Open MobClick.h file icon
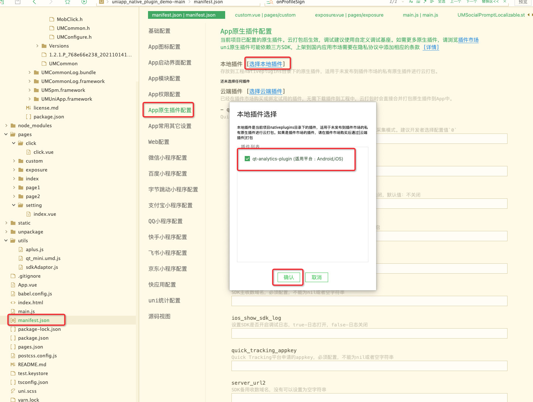The width and height of the screenshot is (533, 402). (x=52, y=19)
